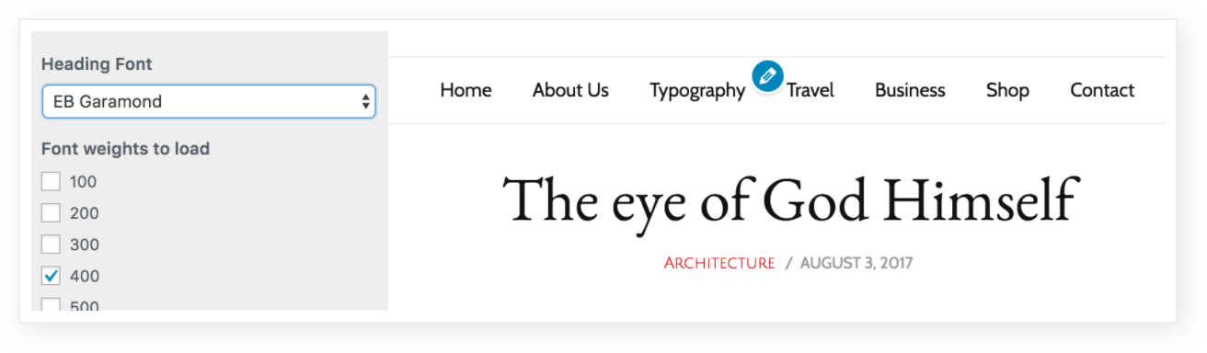Open the Heading Font dropdown arrows
Viewport: 1207px width, 353px height.
(366, 102)
